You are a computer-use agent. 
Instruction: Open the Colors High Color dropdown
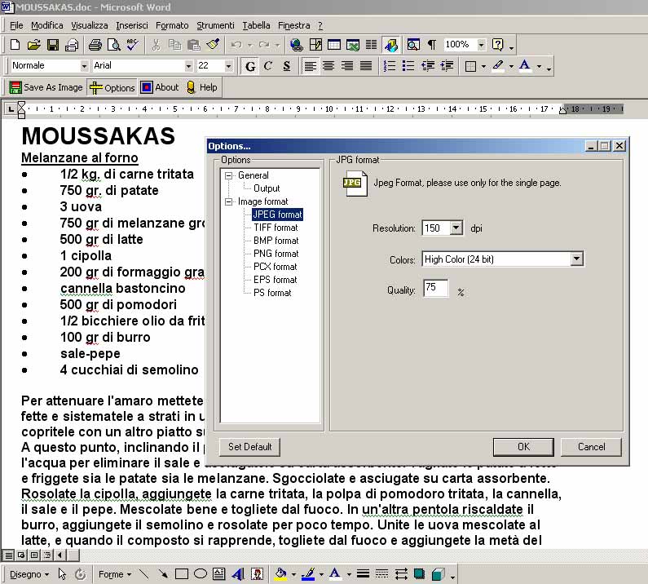(x=577, y=259)
